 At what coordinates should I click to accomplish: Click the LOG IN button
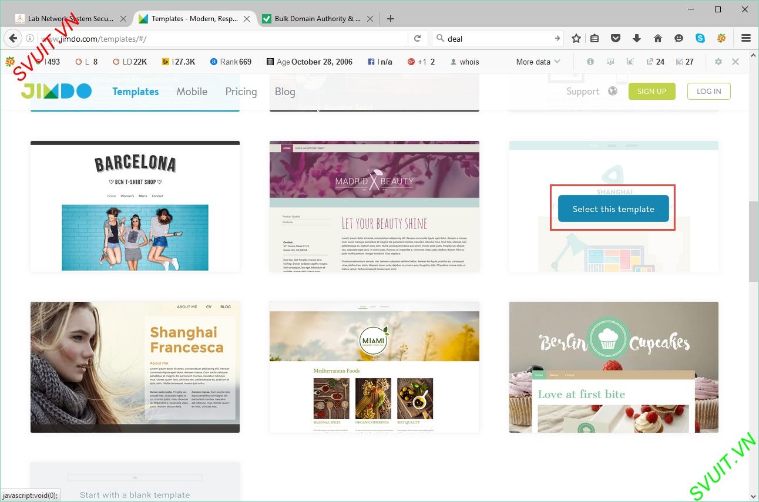coord(709,91)
